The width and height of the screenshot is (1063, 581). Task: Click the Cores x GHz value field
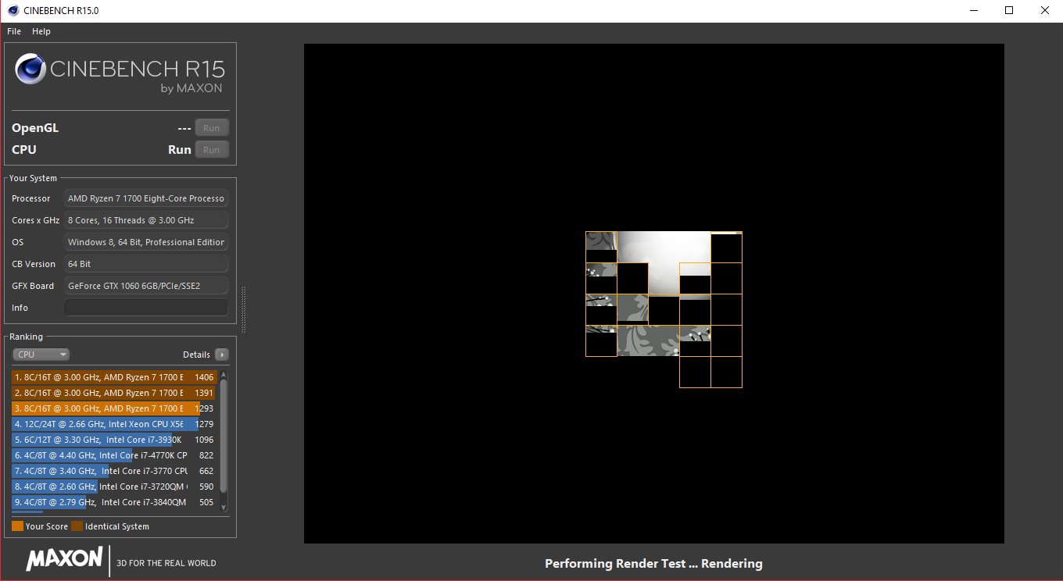click(146, 220)
